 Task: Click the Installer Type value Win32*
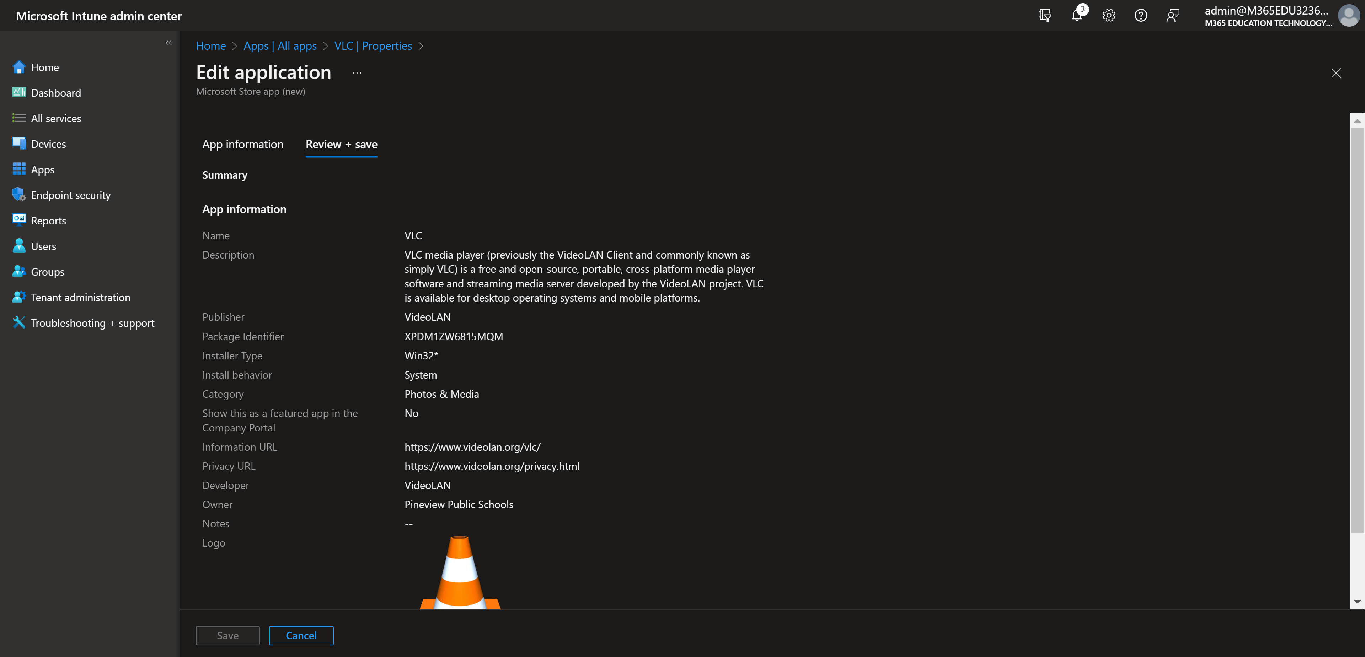(421, 355)
